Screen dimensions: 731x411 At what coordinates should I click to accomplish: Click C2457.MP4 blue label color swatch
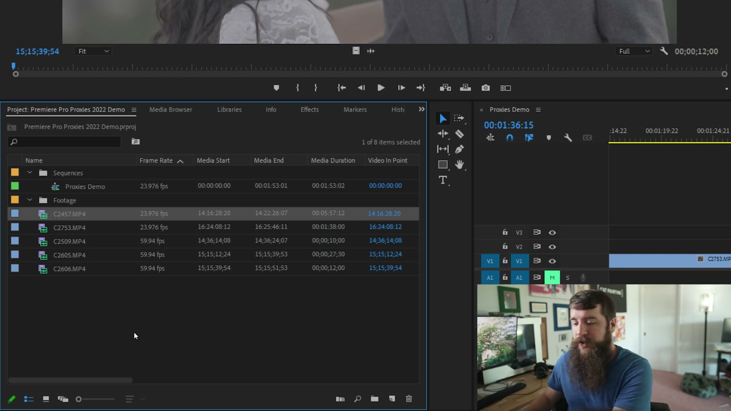[x=15, y=213]
